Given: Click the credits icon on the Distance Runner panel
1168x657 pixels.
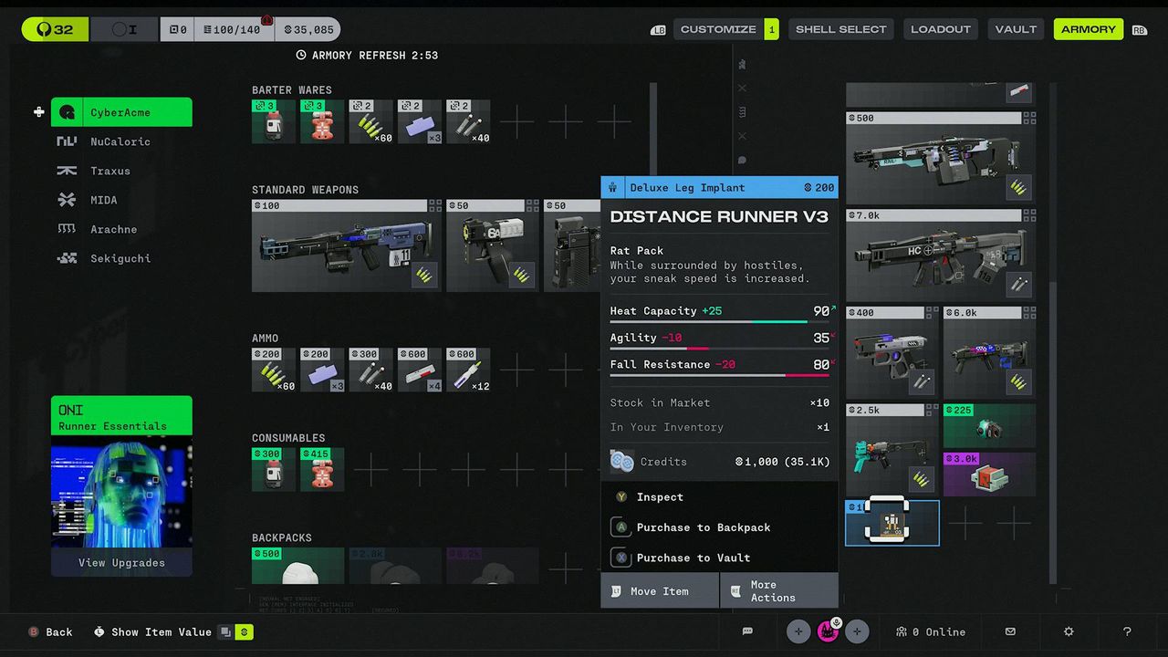Looking at the screenshot, I should (x=621, y=461).
